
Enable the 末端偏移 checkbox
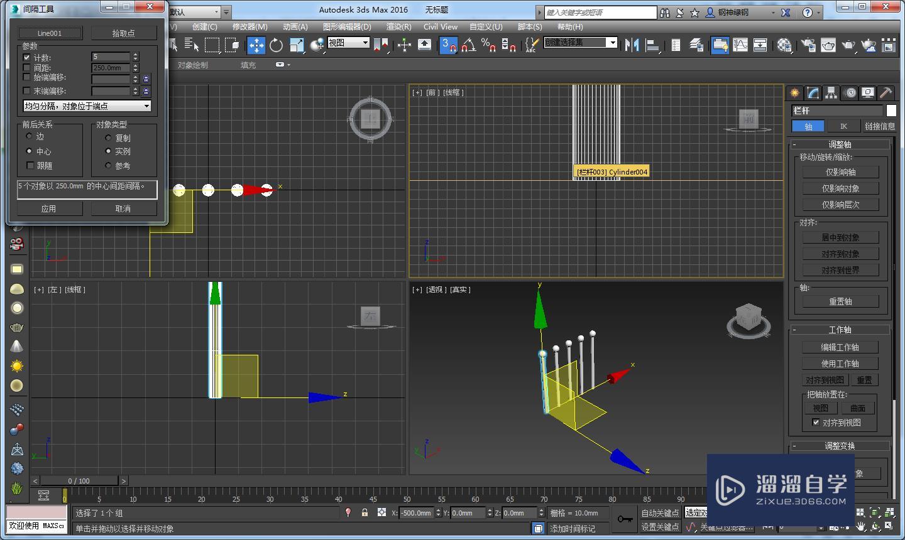(x=26, y=90)
